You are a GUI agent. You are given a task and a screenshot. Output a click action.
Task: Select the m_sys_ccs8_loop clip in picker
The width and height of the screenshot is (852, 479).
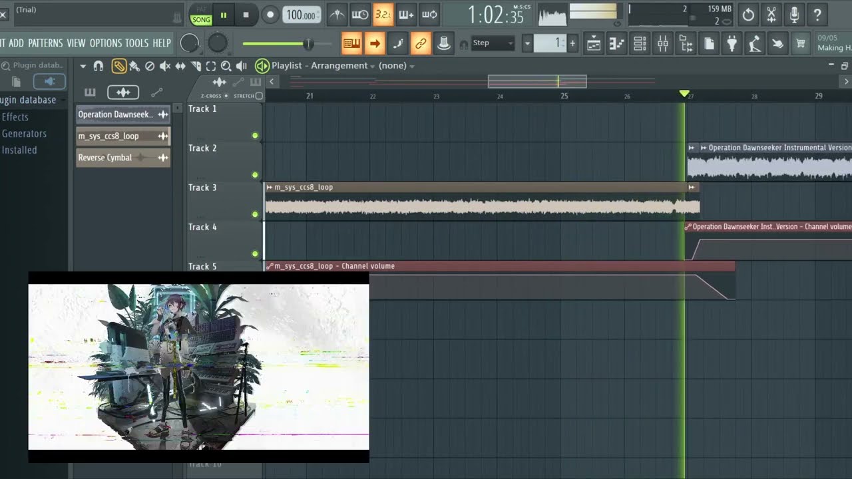(x=123, y=136)
